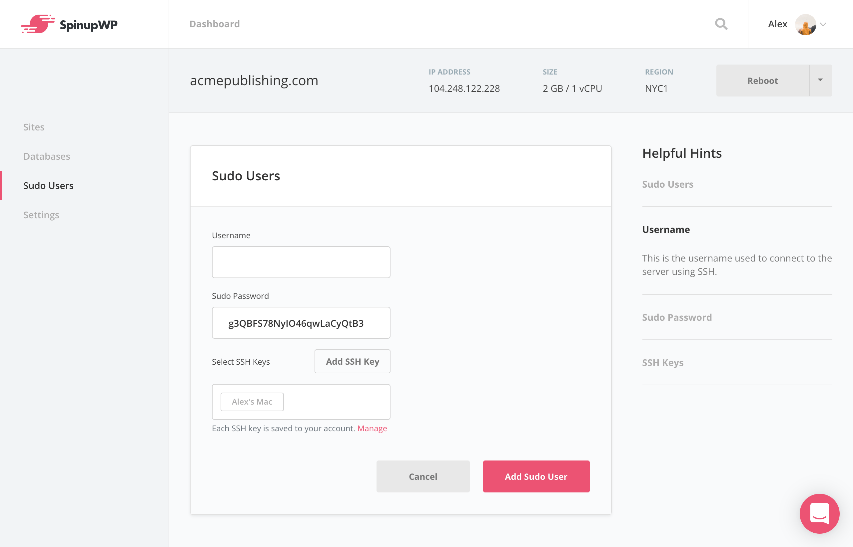Cancel adding the sudo user
The image size is (853, 547).
(423, 476)
